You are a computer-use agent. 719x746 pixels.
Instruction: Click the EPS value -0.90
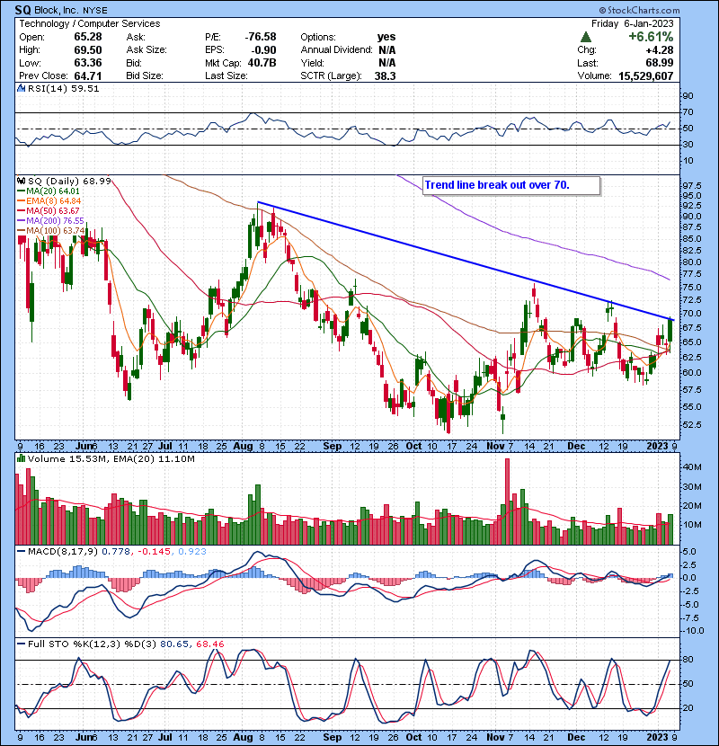click(262, 49)
